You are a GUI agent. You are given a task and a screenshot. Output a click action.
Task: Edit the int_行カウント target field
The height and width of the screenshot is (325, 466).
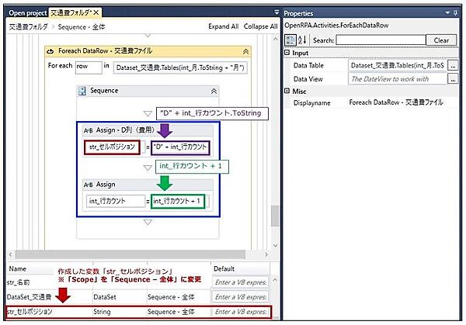116,202
